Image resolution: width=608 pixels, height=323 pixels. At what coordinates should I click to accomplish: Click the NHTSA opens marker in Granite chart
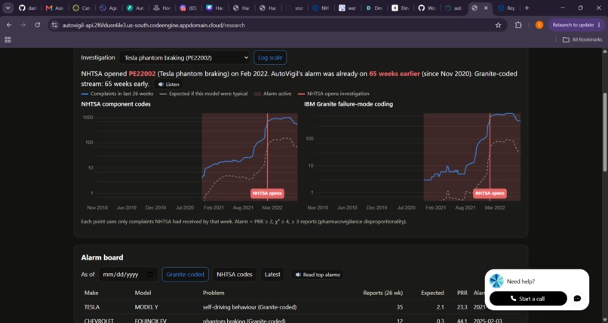490,193
